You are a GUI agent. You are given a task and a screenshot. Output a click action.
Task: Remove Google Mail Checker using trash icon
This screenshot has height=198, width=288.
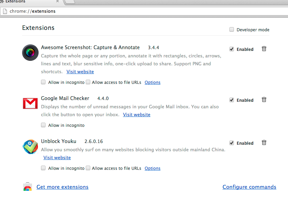click(264, 100)
